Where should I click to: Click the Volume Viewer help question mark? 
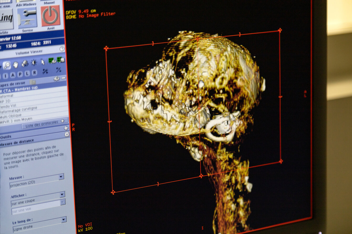62,49
